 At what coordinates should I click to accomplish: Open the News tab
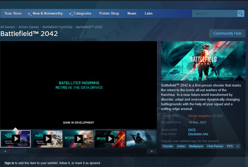132,13
